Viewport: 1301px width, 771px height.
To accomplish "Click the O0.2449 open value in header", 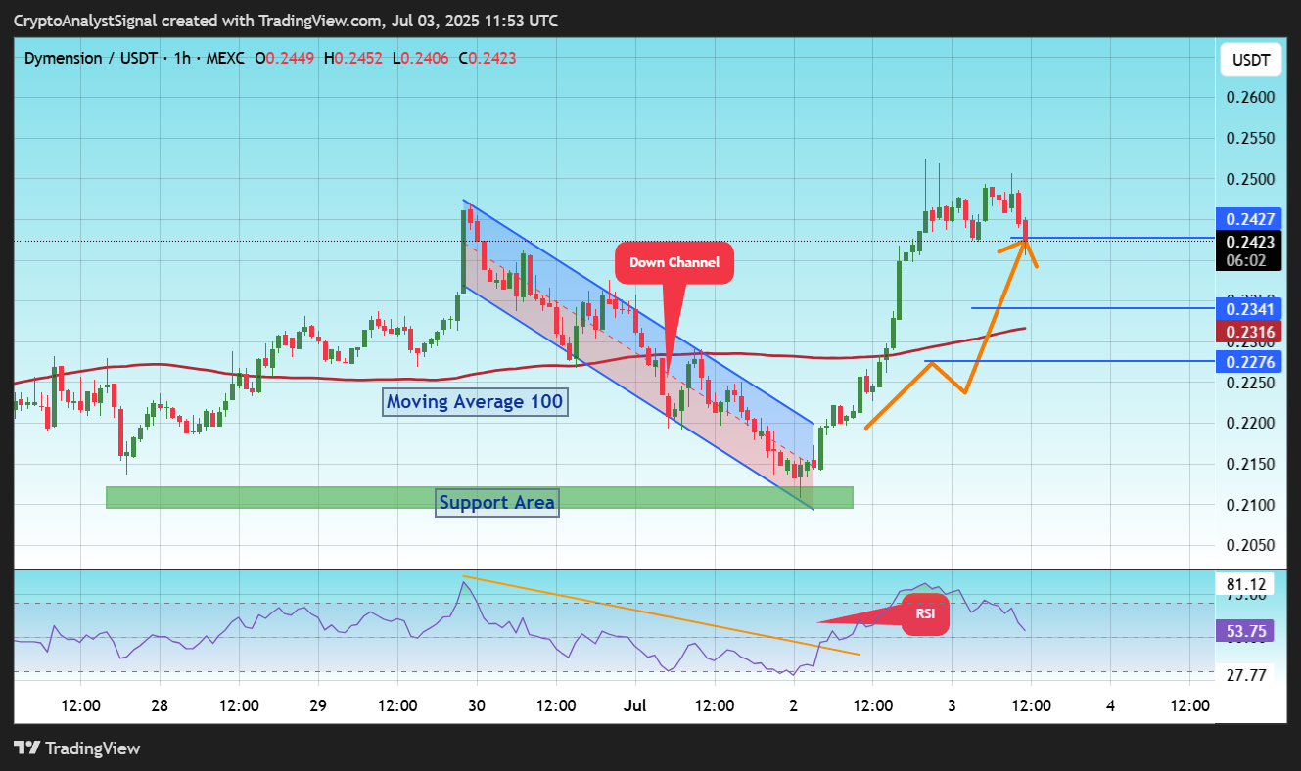I will click(x=285, y=59).
